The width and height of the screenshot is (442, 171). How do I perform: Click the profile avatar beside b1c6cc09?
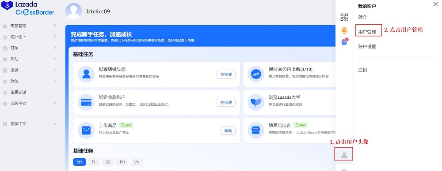(73, 11)
